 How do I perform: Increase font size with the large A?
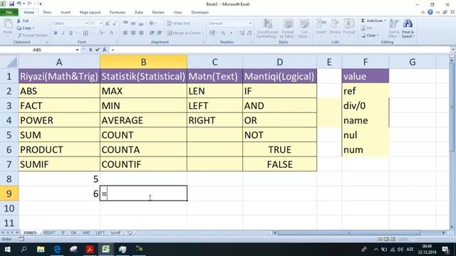pos(108,23)
